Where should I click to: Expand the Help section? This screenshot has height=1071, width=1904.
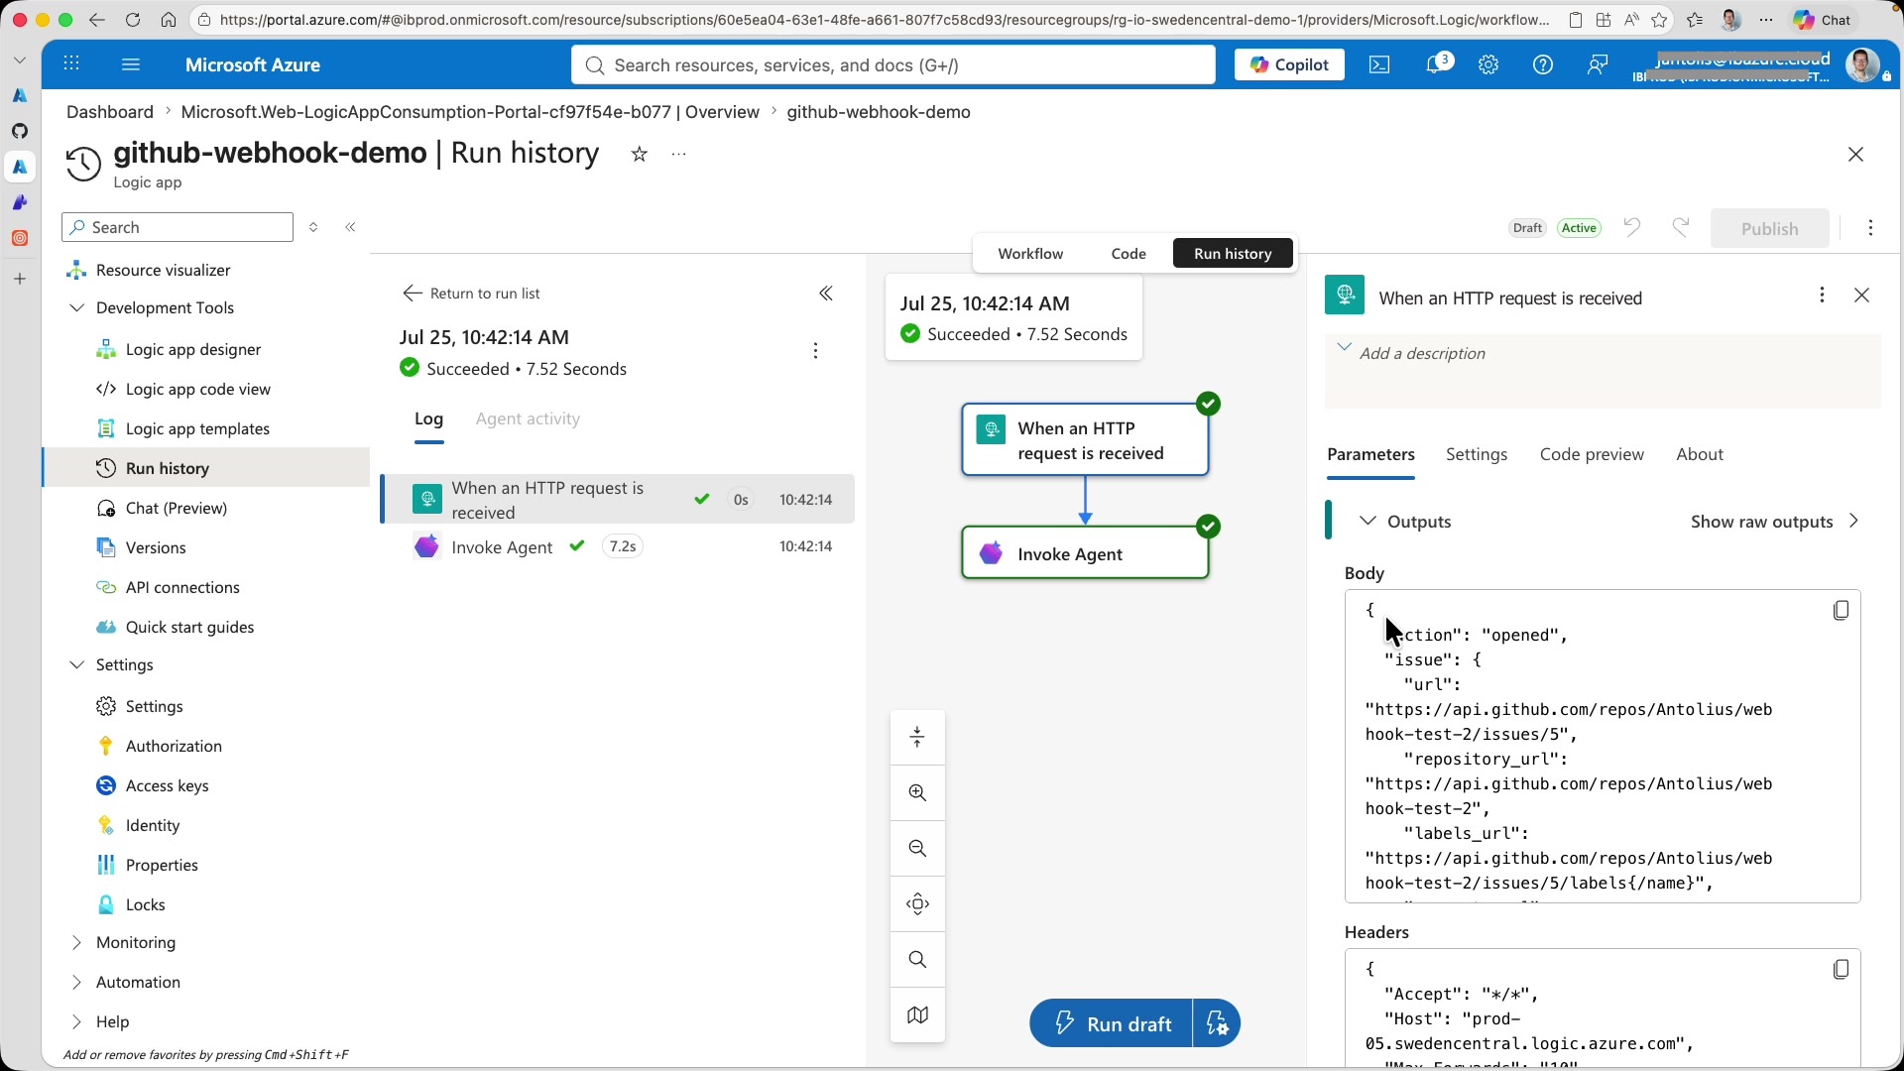(77, 1022)
